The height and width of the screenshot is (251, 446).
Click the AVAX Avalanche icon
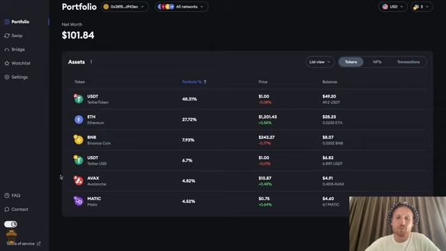tap(78, 181)
